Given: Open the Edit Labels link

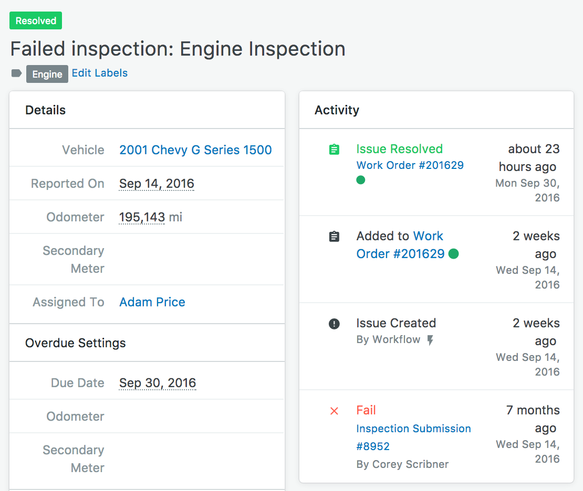Looking at the screenshot, I should click(100, 73).
